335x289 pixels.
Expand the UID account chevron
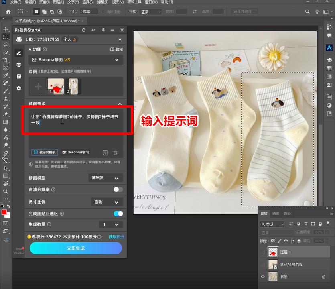click(x=120, y=39)
